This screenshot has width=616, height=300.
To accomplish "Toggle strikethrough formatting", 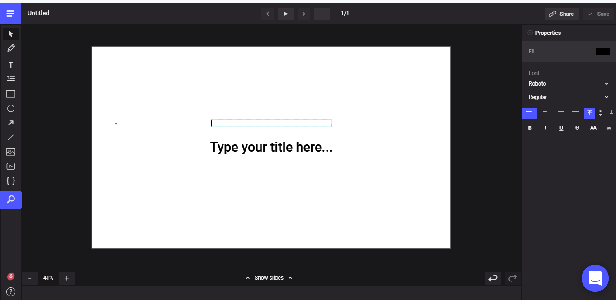I will [x=577, y=128].
